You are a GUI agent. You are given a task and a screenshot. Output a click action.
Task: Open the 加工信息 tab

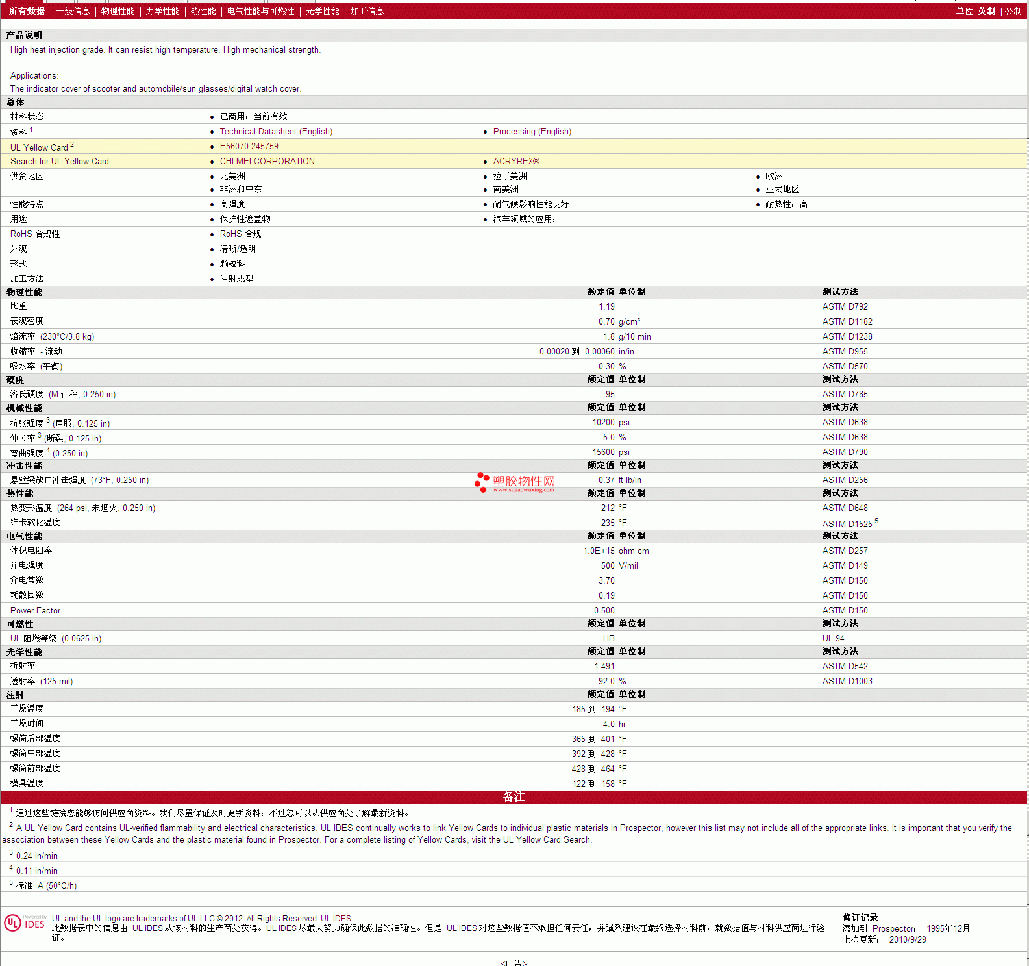pos(367,11)
